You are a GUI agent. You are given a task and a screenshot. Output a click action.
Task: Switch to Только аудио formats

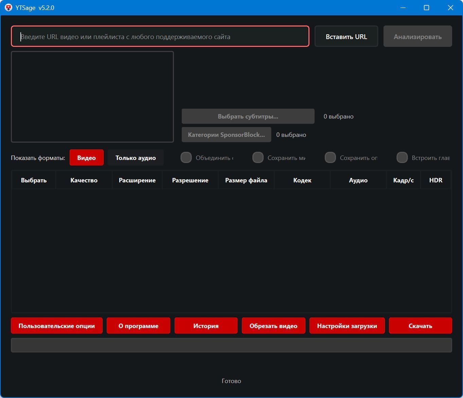click(x=136, y=158)
